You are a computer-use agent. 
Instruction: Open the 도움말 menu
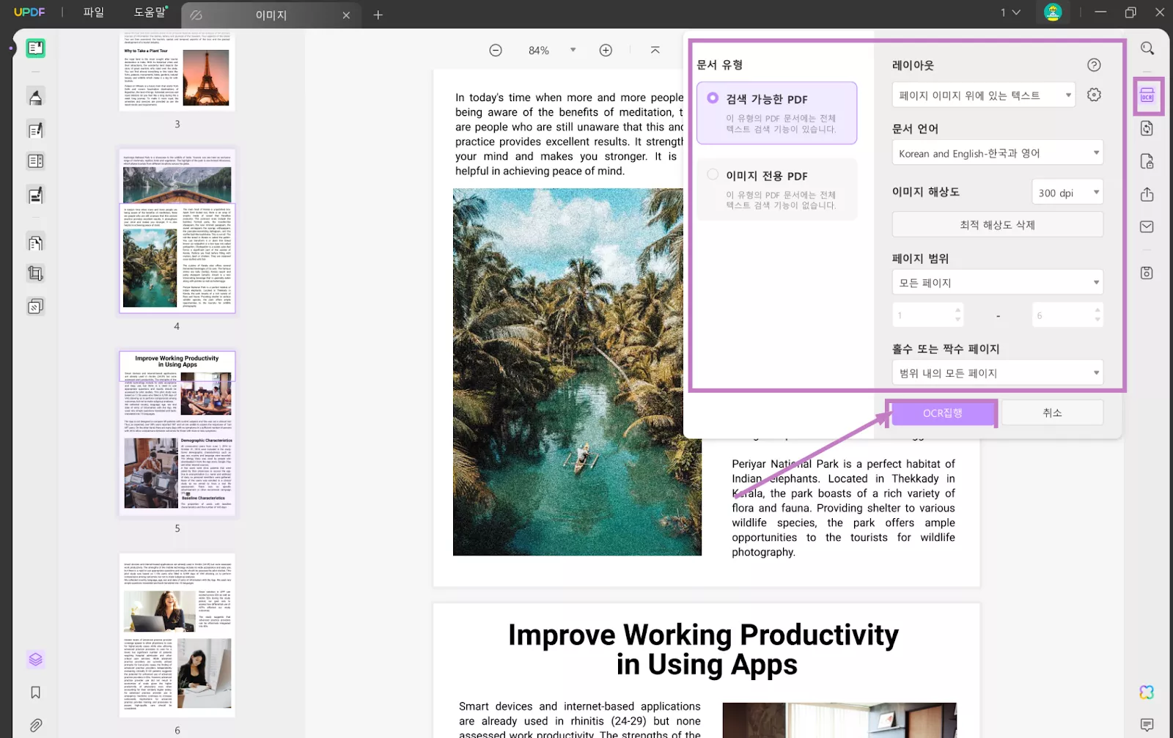[150, 12]
